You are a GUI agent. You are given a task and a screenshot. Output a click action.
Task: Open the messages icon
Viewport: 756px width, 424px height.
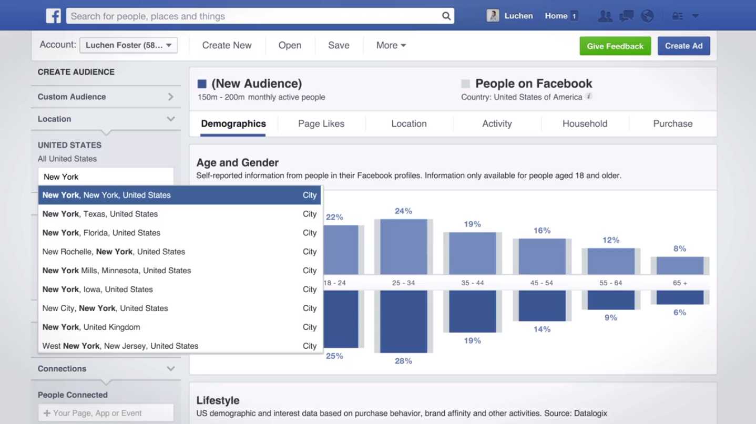coord(626,16)
